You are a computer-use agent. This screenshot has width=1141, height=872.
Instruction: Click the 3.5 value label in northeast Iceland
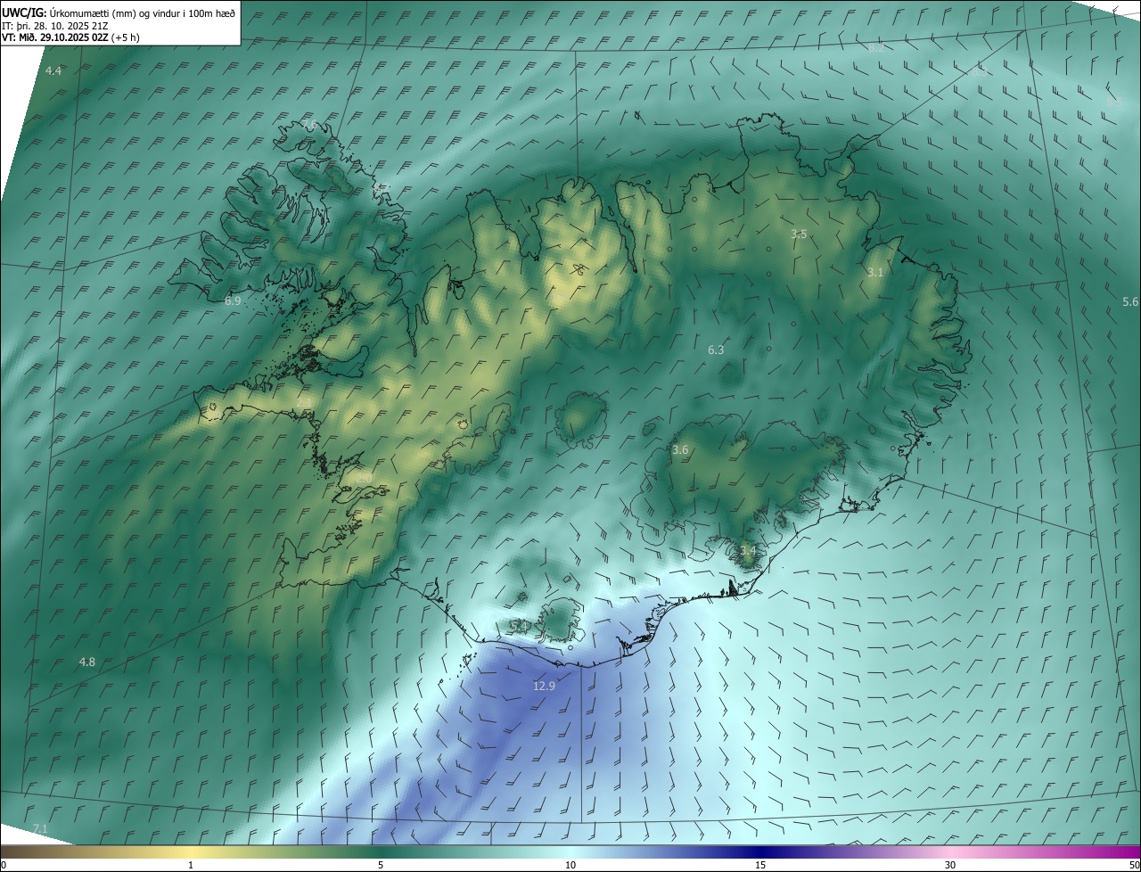(799, 234)
